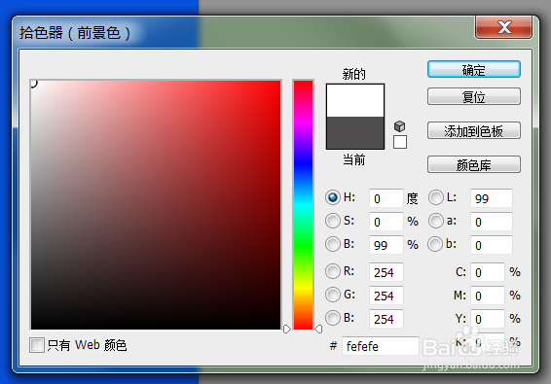Select the R red radio button
Image resolution: width=551 pixels, height=384 pixels.
pyautogui.click(x=332, y=271)
